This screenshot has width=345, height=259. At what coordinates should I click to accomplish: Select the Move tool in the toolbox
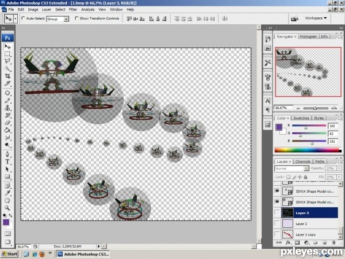[7, 47]
